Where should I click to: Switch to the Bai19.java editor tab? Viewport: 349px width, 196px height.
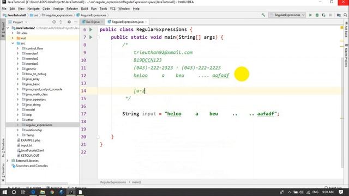point(93,22)
